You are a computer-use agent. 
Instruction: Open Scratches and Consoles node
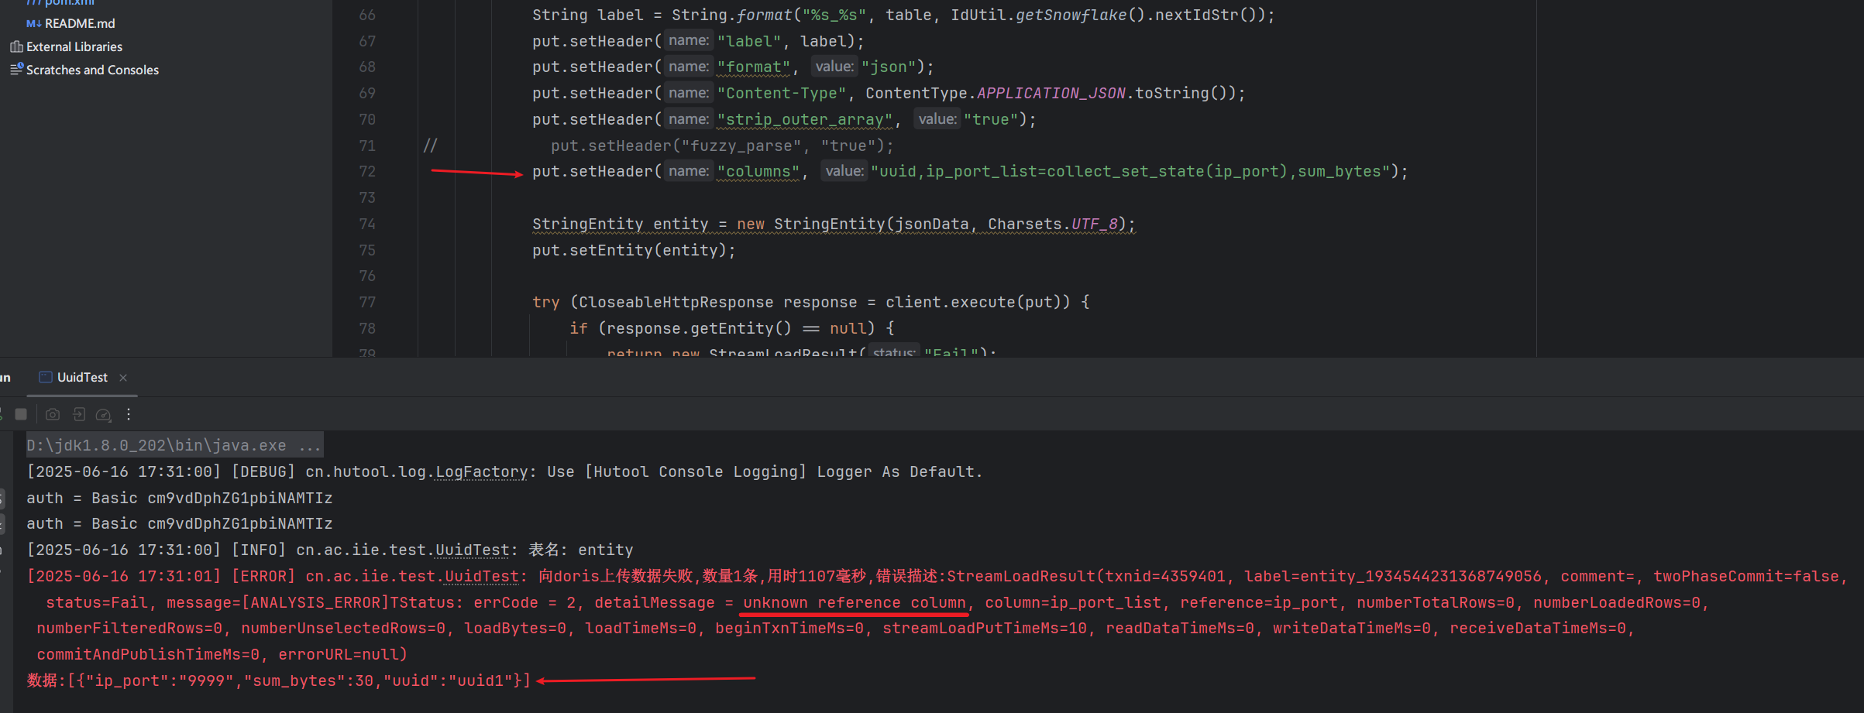92,70
